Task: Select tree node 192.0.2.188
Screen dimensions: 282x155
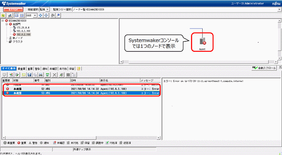Action: coord(23,35)
